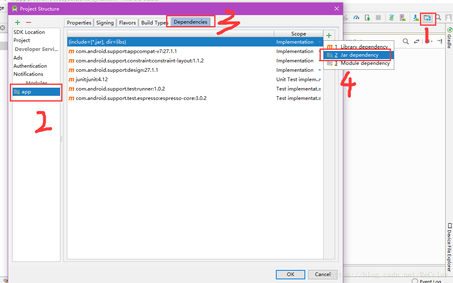Select junit:junit:4.12 dependency row
Screen dimensions: 453x283
click(195, 80)
